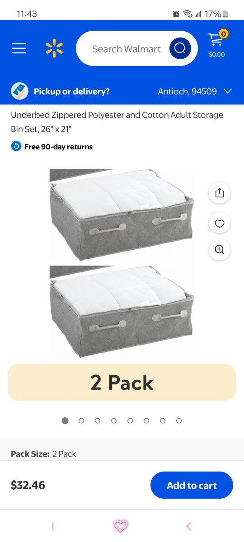Tap the pink heart navigation icon
Viewport: 244px width, 542px height.
(x=120, y=526)
